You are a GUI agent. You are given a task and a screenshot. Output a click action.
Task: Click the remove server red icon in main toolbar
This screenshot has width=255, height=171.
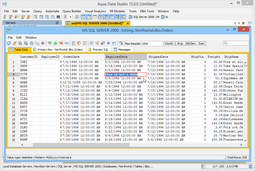pyautogui.click(x=10, y=17)
